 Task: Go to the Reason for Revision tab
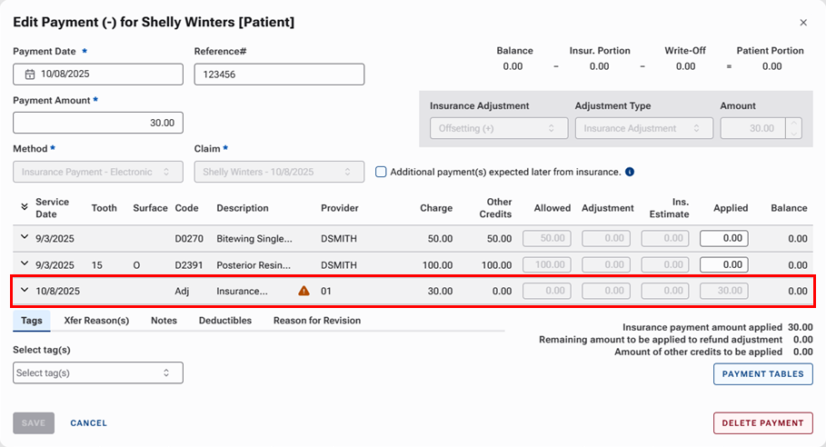coord(316,321)
